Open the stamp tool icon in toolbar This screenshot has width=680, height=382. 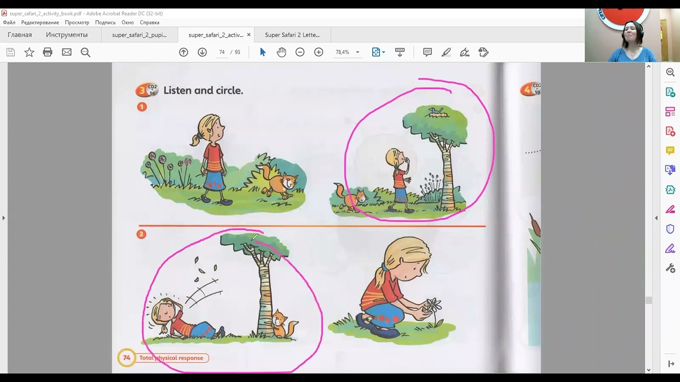(x=483, y=52)
